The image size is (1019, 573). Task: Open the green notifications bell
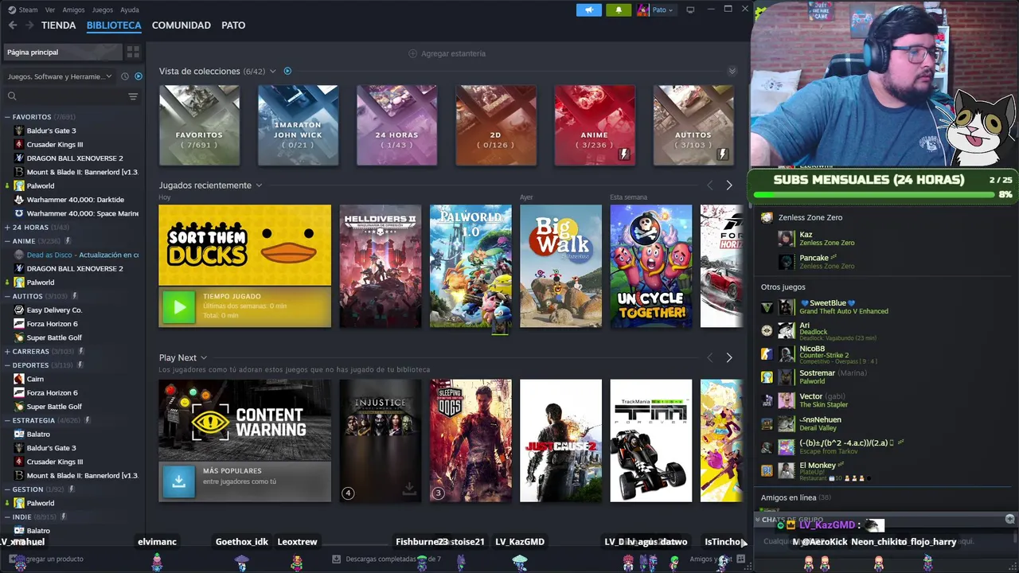619,10
